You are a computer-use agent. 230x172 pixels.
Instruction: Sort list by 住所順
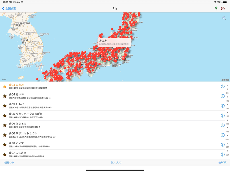tap(222, 162)
